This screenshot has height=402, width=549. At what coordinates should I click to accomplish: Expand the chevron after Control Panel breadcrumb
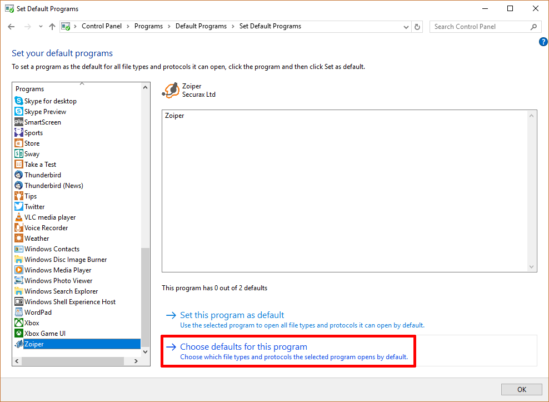tap(128, 26)
